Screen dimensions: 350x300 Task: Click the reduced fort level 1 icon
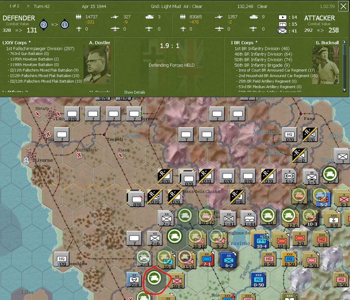[65, 25]
